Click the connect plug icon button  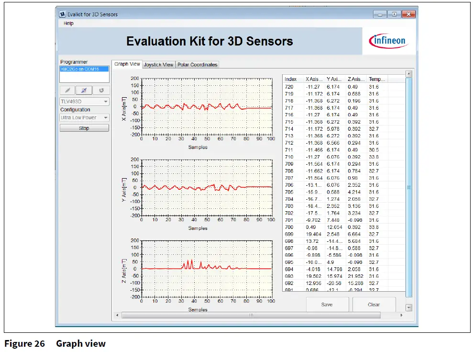[x=67, y=90]
